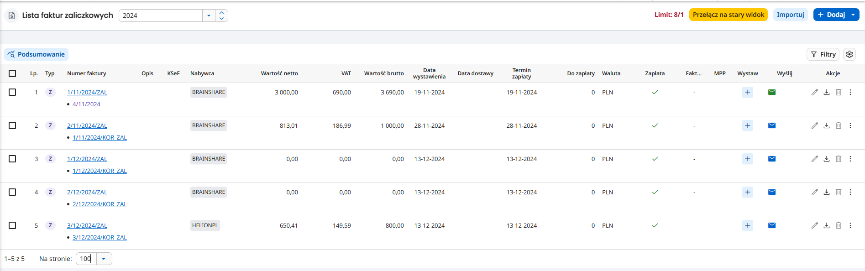Tick the checkbox for row 3
The image size is (865, 271).
tap(12, 159)
